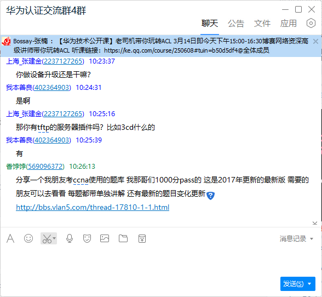This screenshot has height=297, width=322.
Task: Click the group title 华为认证交流群4群
Action: coord(46,10)
